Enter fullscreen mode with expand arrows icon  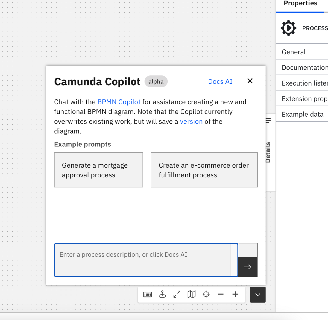pos(177,295)
